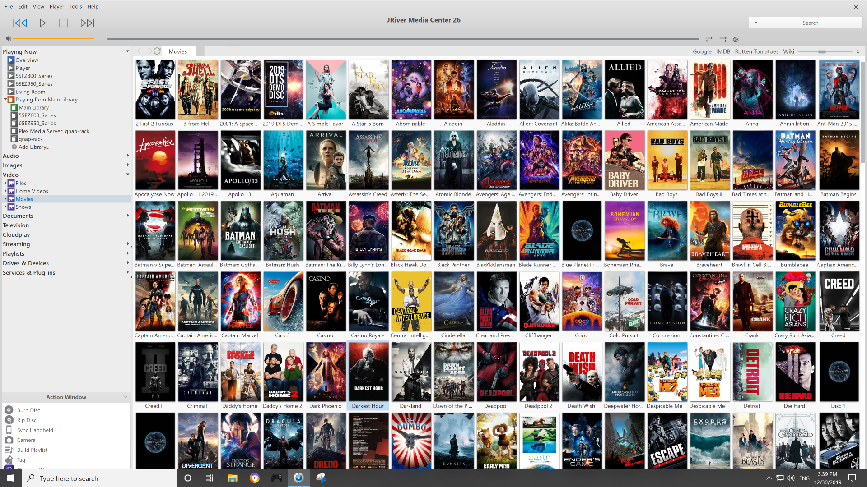
Task: Select 55FZ800_Series zone under Playing Now
Action: (34, 76)
